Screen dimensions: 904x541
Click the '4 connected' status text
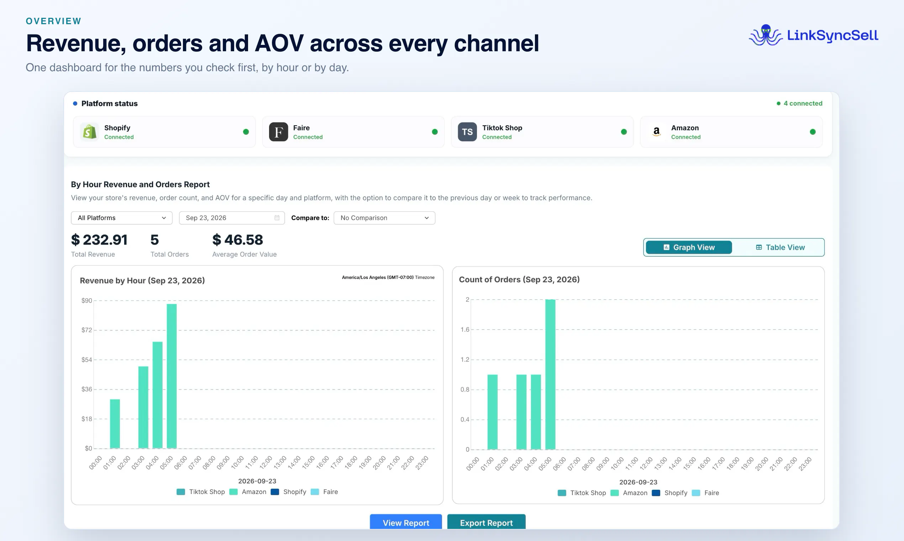coord(803,104)
